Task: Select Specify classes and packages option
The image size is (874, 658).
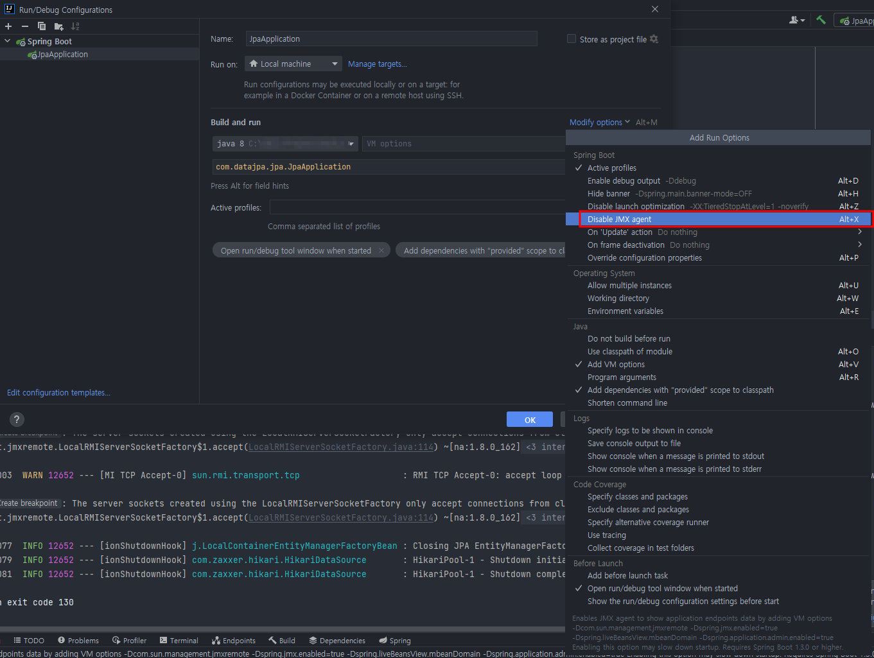Action: (x=718, y=497)
